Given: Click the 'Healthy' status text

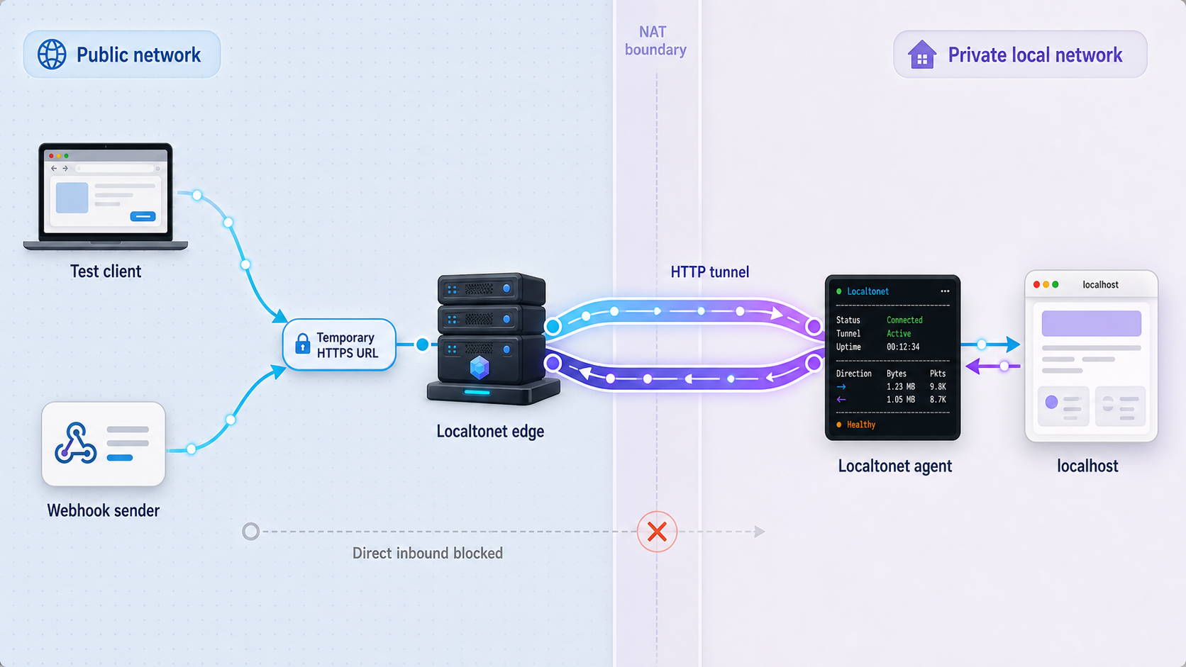Looking at the screenshot, I should (x=861, y=425).
